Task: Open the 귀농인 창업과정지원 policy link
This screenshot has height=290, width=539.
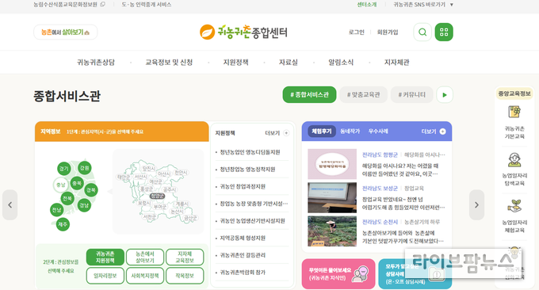Action: [x=243, y=186]
